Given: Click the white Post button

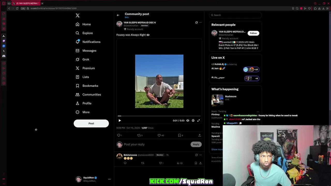Looking at the screenshot, I should [x=91, y=123].
